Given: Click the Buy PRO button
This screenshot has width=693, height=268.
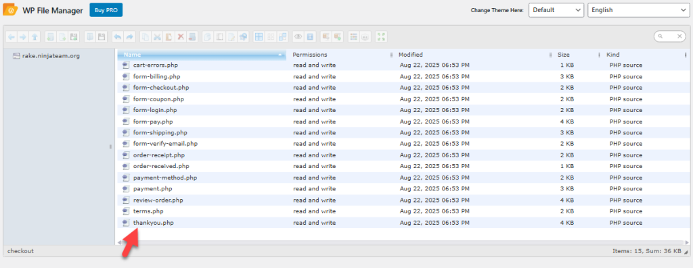Looking at the screenshot, I should 106,10.
